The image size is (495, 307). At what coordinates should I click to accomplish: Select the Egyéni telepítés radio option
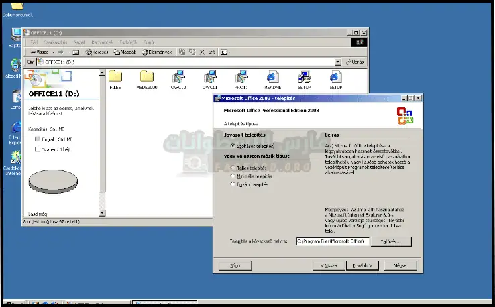(233, 184)
